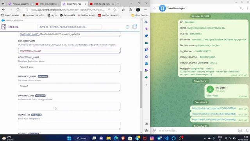Click the BOT_USERNAME input field
Image resolution: width=250 pixels, height=141 pixels.
[70, 51]
